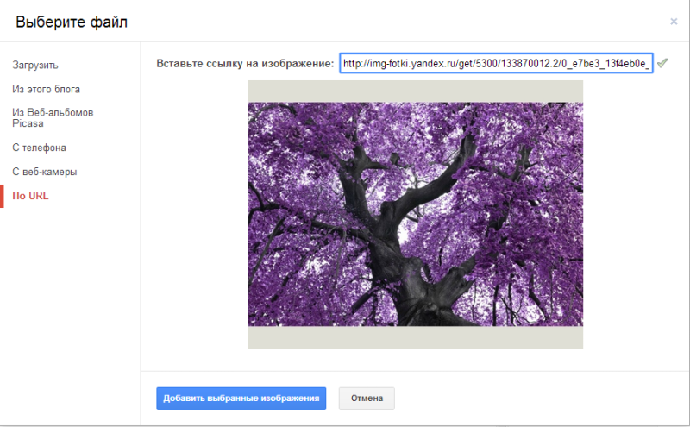Select С веб-камеры option
690x427 pixels.
click(x=45, y=172)
